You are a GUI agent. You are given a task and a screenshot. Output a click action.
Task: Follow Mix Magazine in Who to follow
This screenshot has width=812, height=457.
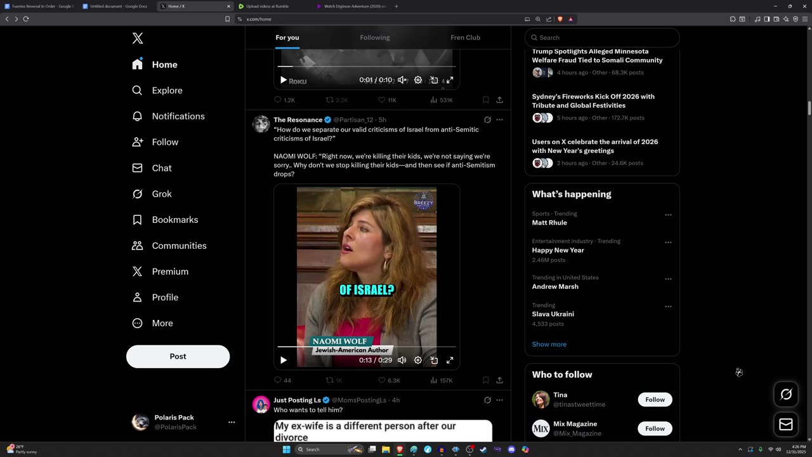point(655,428)
